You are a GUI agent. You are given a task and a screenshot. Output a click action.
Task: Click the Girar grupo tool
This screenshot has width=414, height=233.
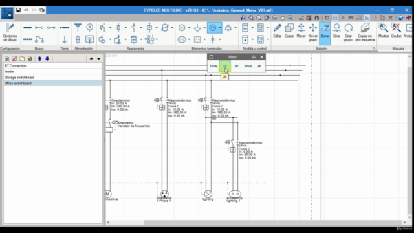pos(348,32)
